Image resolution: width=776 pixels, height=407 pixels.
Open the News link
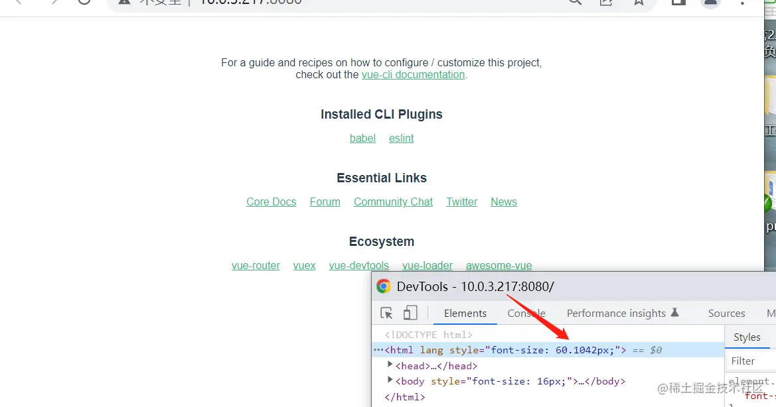tap(504, 202)
